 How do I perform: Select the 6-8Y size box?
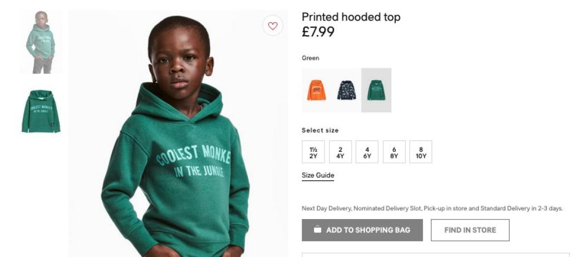click(x=394, y=152)
